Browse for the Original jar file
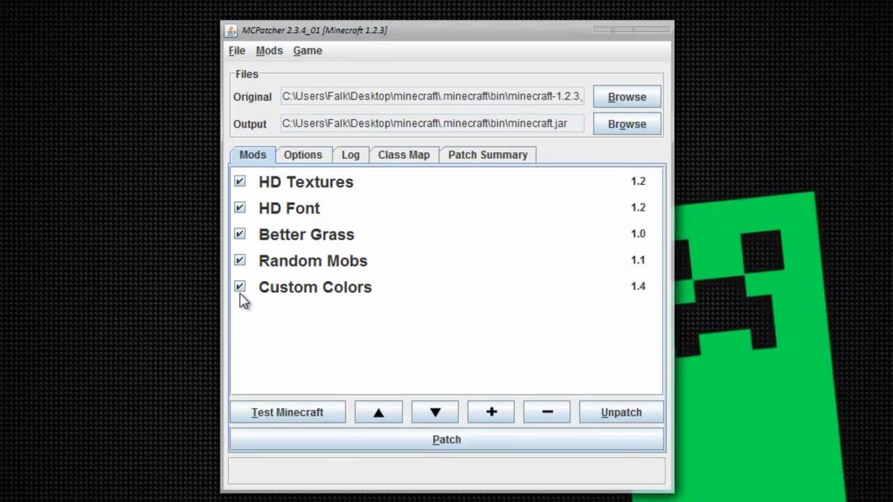The height and width of the screenshot is (502, 893). pos(626,97)
